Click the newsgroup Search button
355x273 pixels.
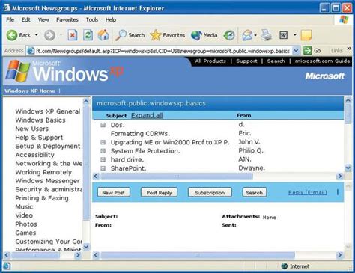[254, 192]
